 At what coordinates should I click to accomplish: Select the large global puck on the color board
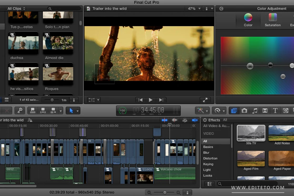250,66
